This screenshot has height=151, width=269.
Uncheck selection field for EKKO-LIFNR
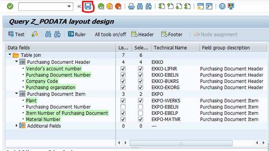pyautogui.click(x=141, y=69)
